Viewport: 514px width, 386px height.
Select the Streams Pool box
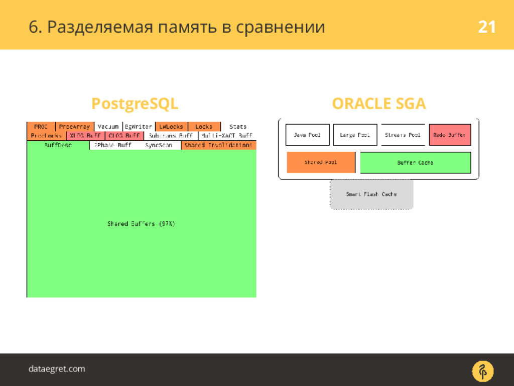pyautogui.click(x=403, y=135)
